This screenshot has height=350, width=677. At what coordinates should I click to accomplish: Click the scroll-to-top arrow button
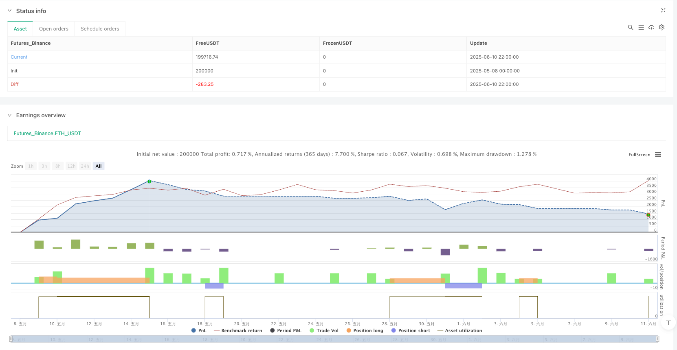[x=668, y=322]
